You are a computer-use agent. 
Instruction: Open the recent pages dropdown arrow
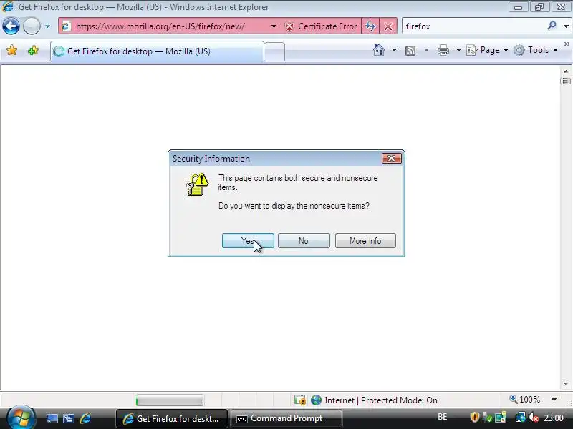47,26
